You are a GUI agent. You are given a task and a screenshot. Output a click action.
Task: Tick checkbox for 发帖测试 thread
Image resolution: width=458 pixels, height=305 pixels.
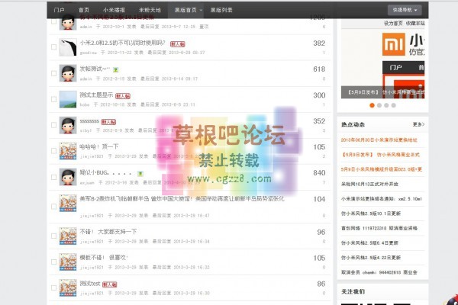click(x=53, y=73)
